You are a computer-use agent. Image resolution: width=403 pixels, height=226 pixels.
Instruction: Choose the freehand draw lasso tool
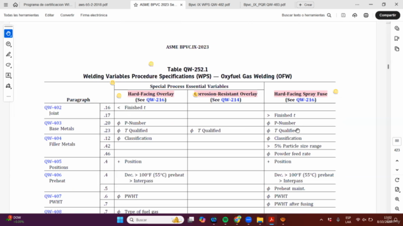(x=8, y=65)
